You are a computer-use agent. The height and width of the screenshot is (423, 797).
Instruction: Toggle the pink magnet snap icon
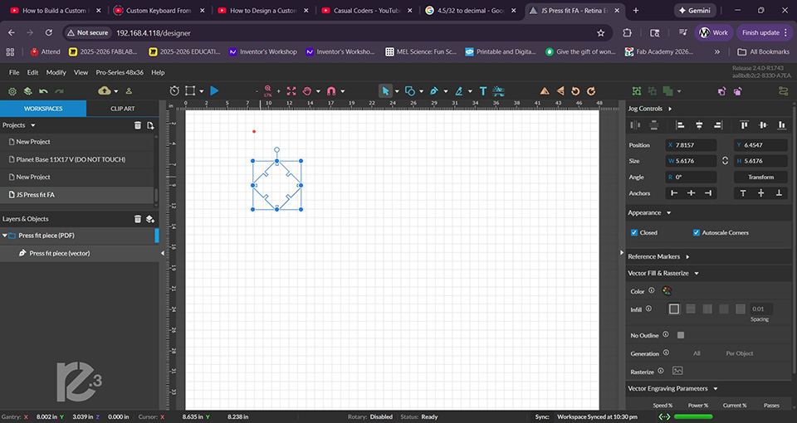331,91
